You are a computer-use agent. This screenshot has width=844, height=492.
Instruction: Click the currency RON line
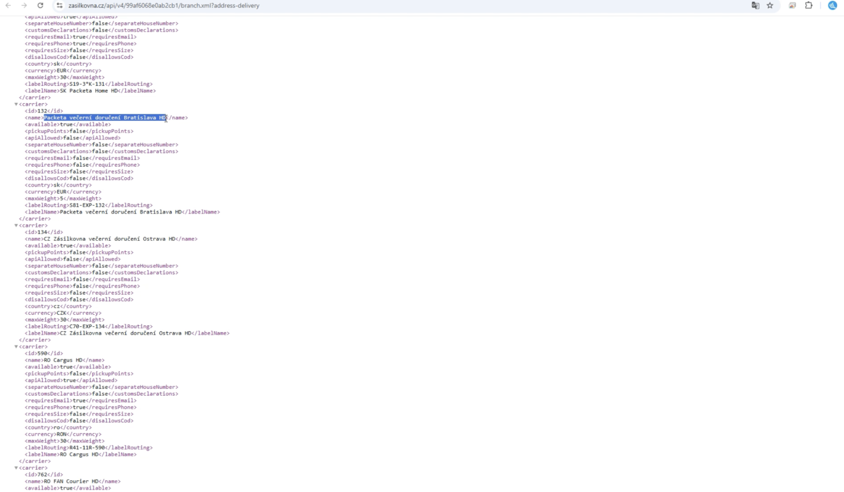point(63,434)
